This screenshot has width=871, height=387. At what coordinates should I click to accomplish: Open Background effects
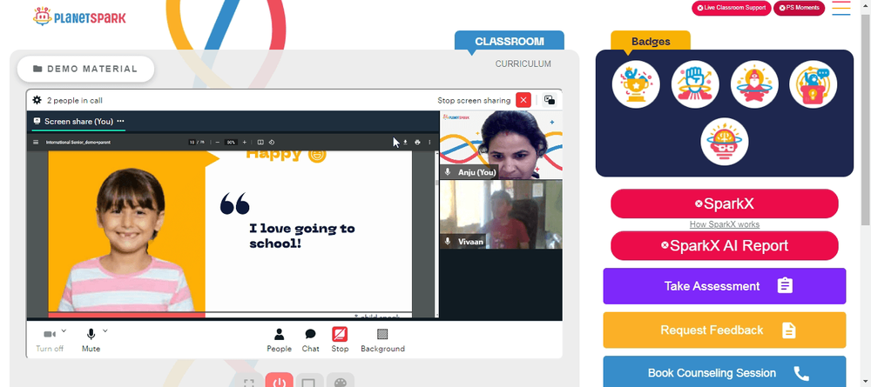(x=382, y=340)
